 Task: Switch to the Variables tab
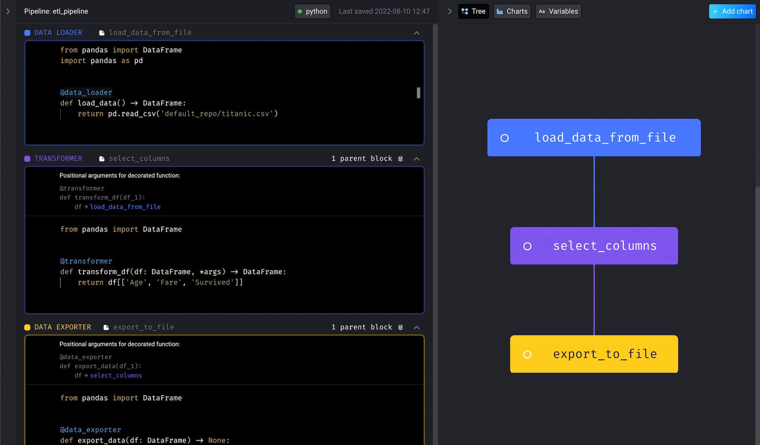click(558, 11)
